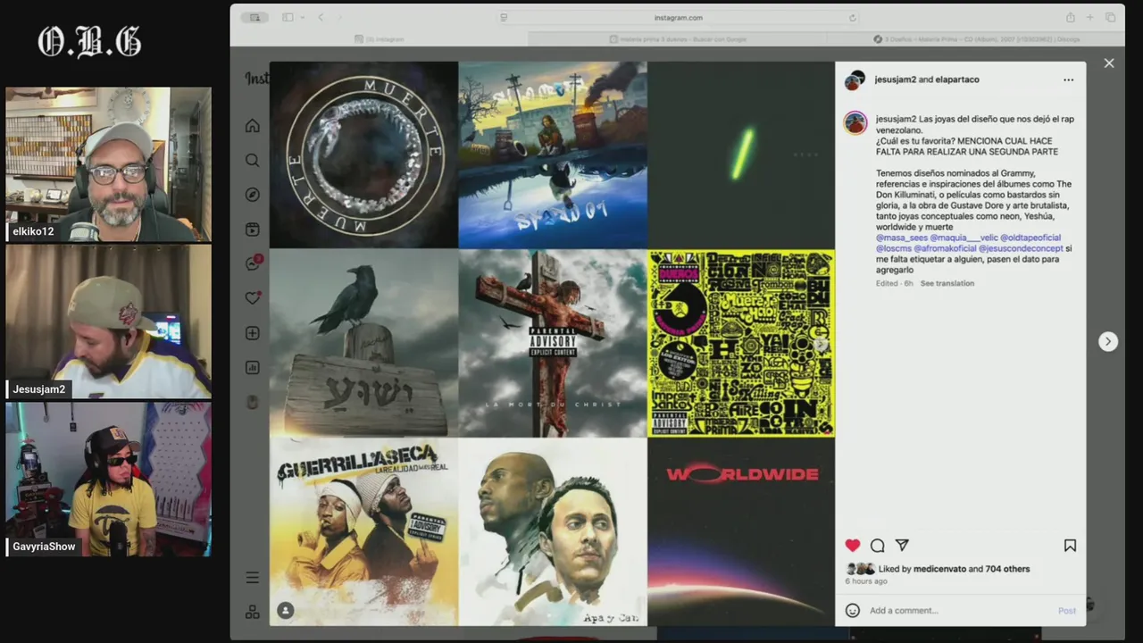Advance carousel to the next image
This screenshot has height=643, width=1143.
[x=822, y=344]
